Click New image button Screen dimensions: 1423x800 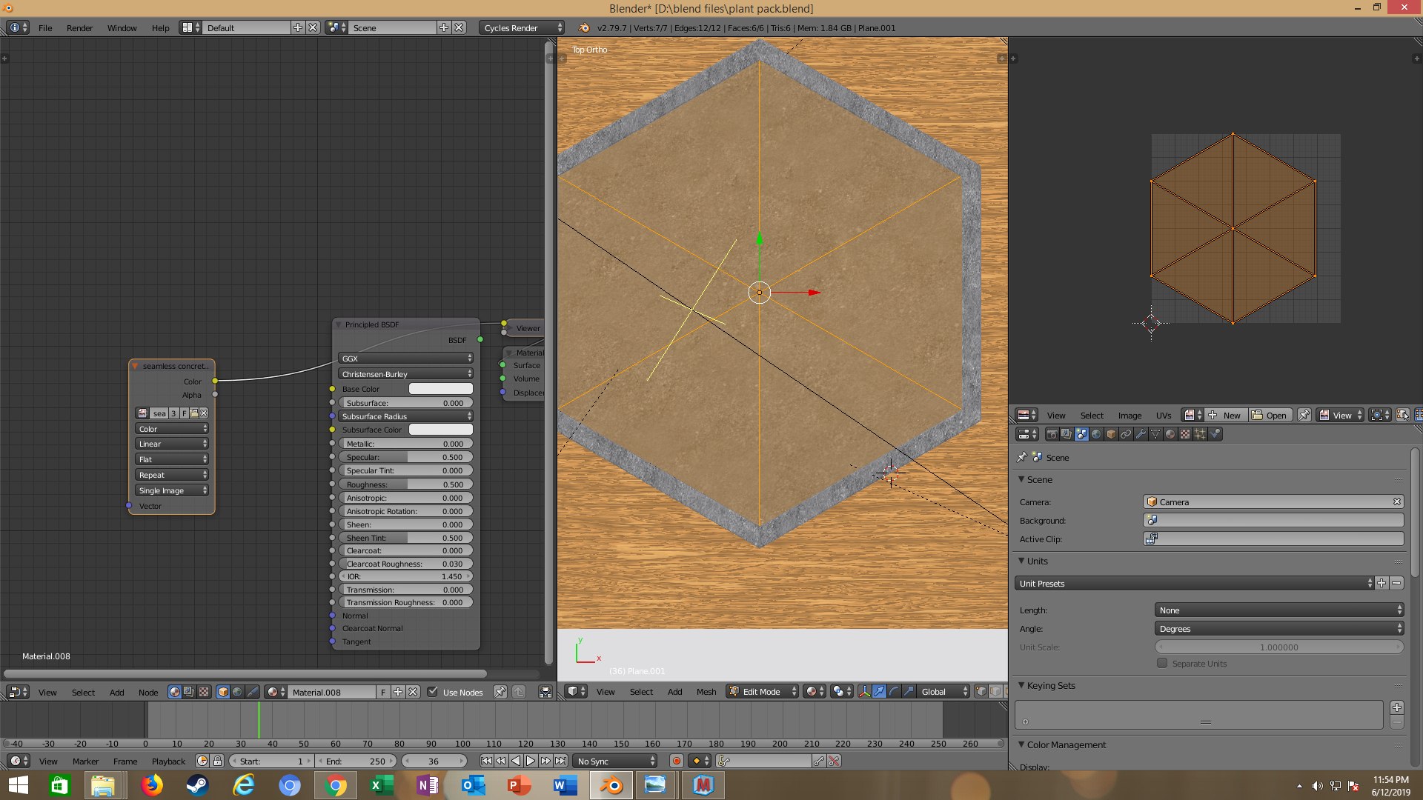[1226, 415]
